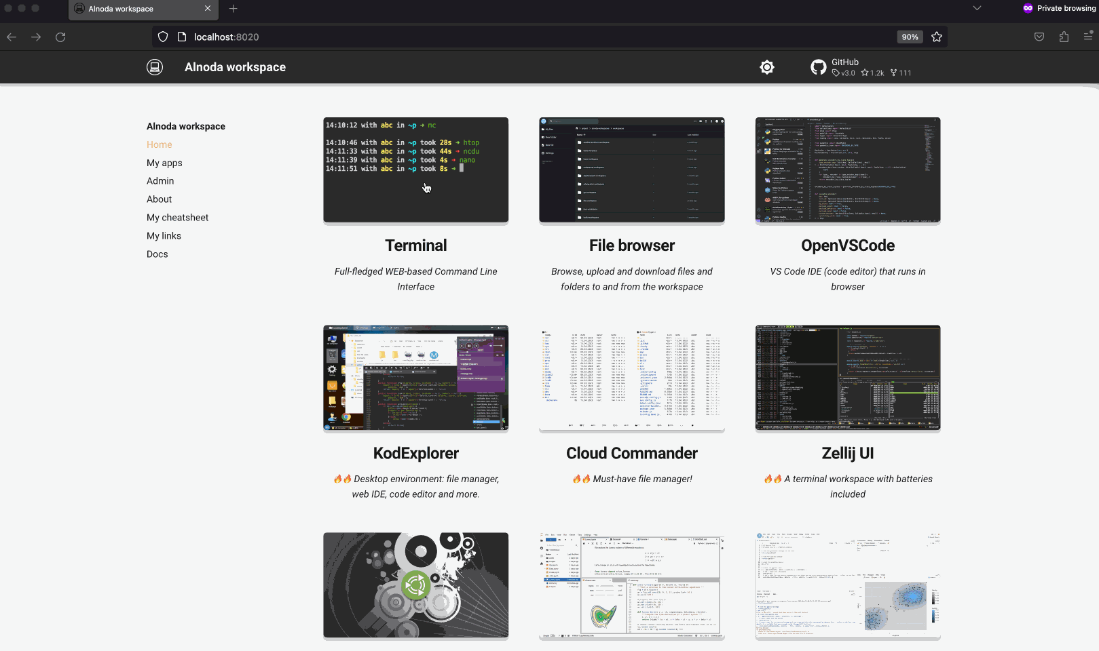This screenshot has height=651, width=1099.
Task: Click the Alnoda workspace header title
Action: 235,67
